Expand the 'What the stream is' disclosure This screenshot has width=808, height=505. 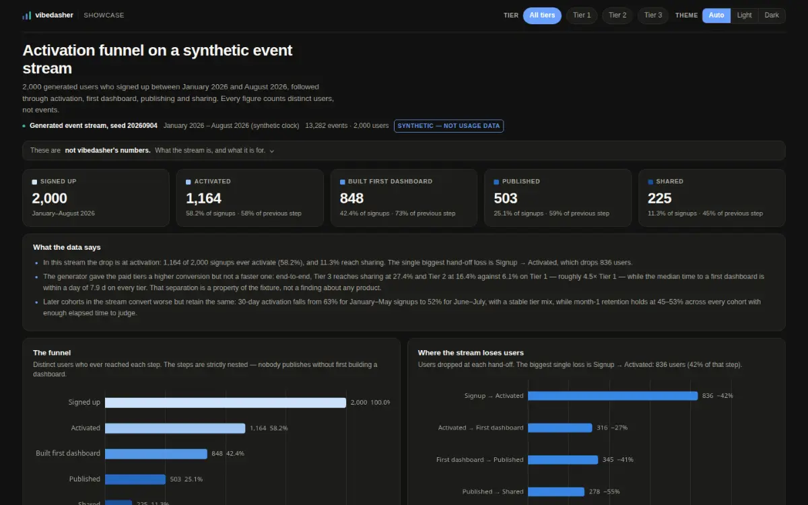click(404, 151)
